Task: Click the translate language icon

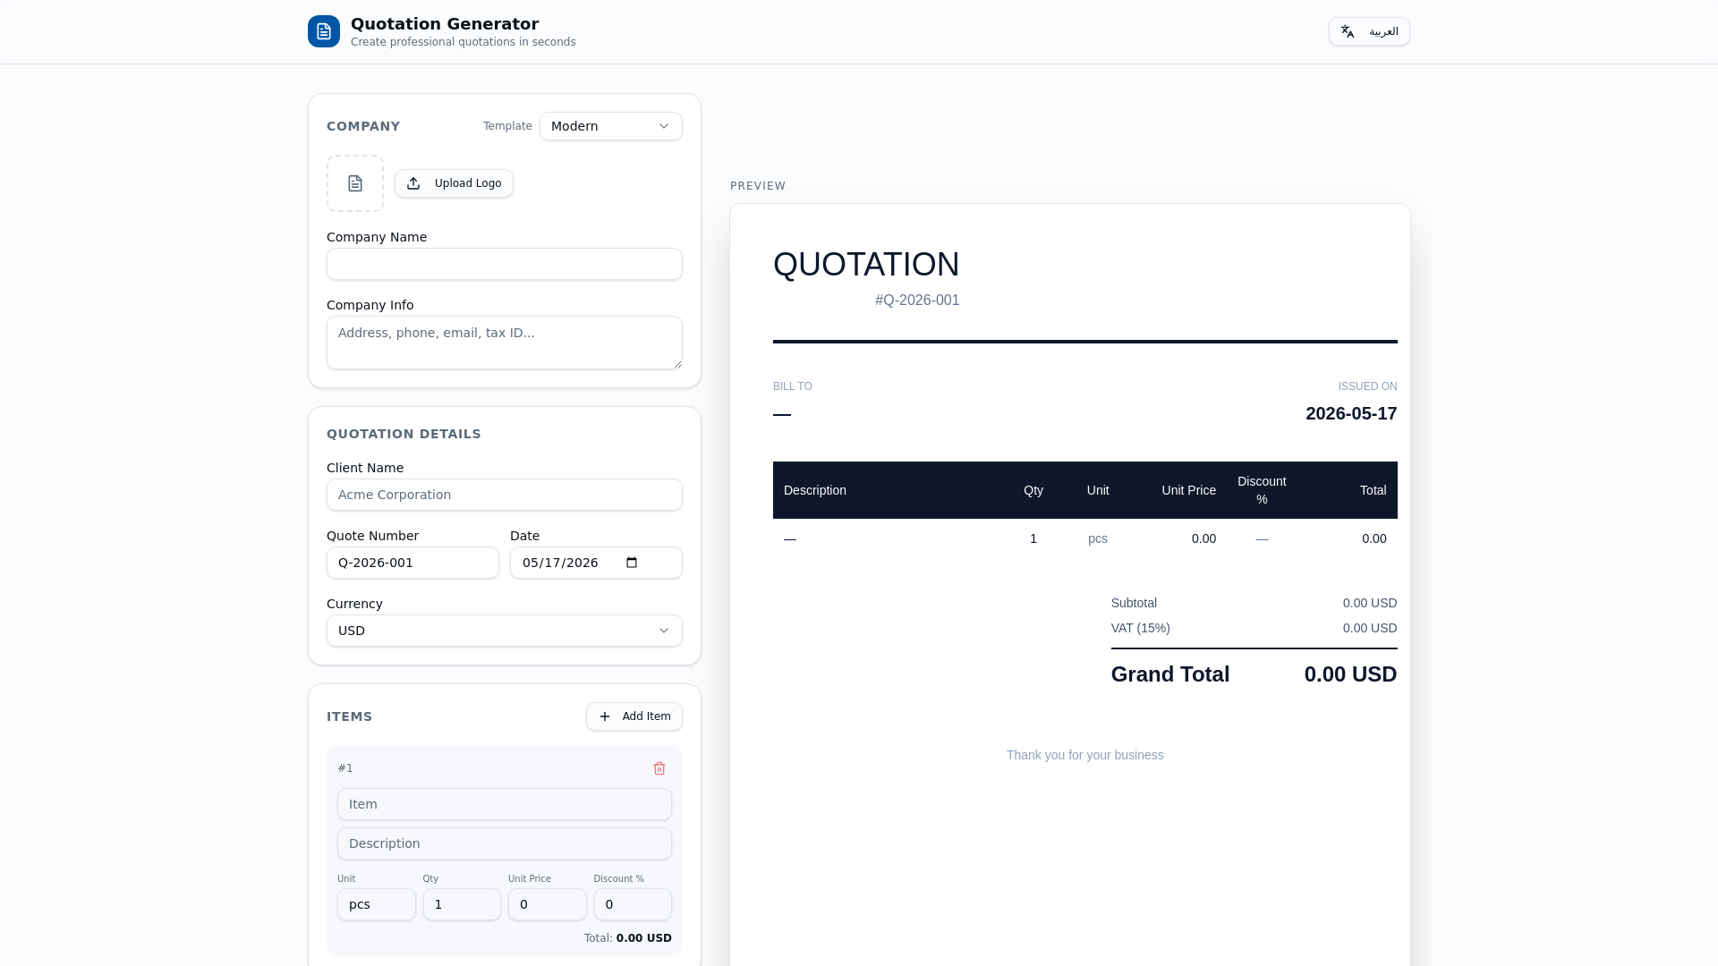Action: 1348,31
